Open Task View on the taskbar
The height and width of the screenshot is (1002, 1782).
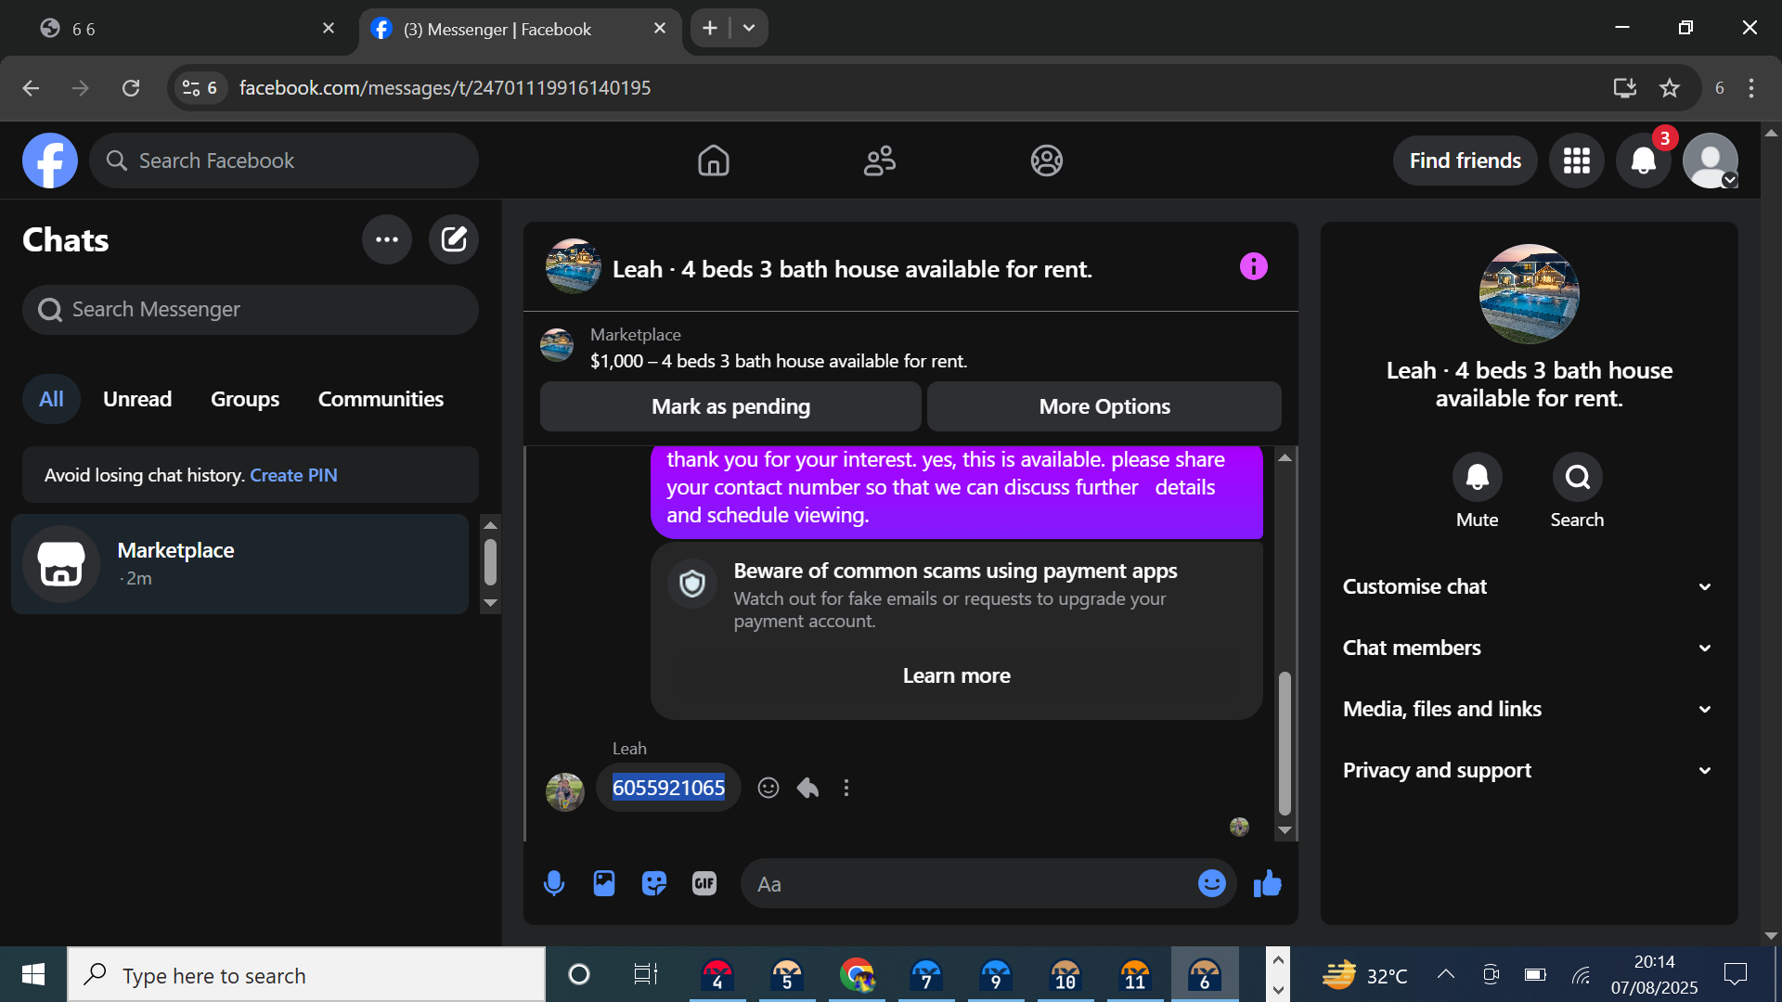pyautogui.click(x=645, y=974)
